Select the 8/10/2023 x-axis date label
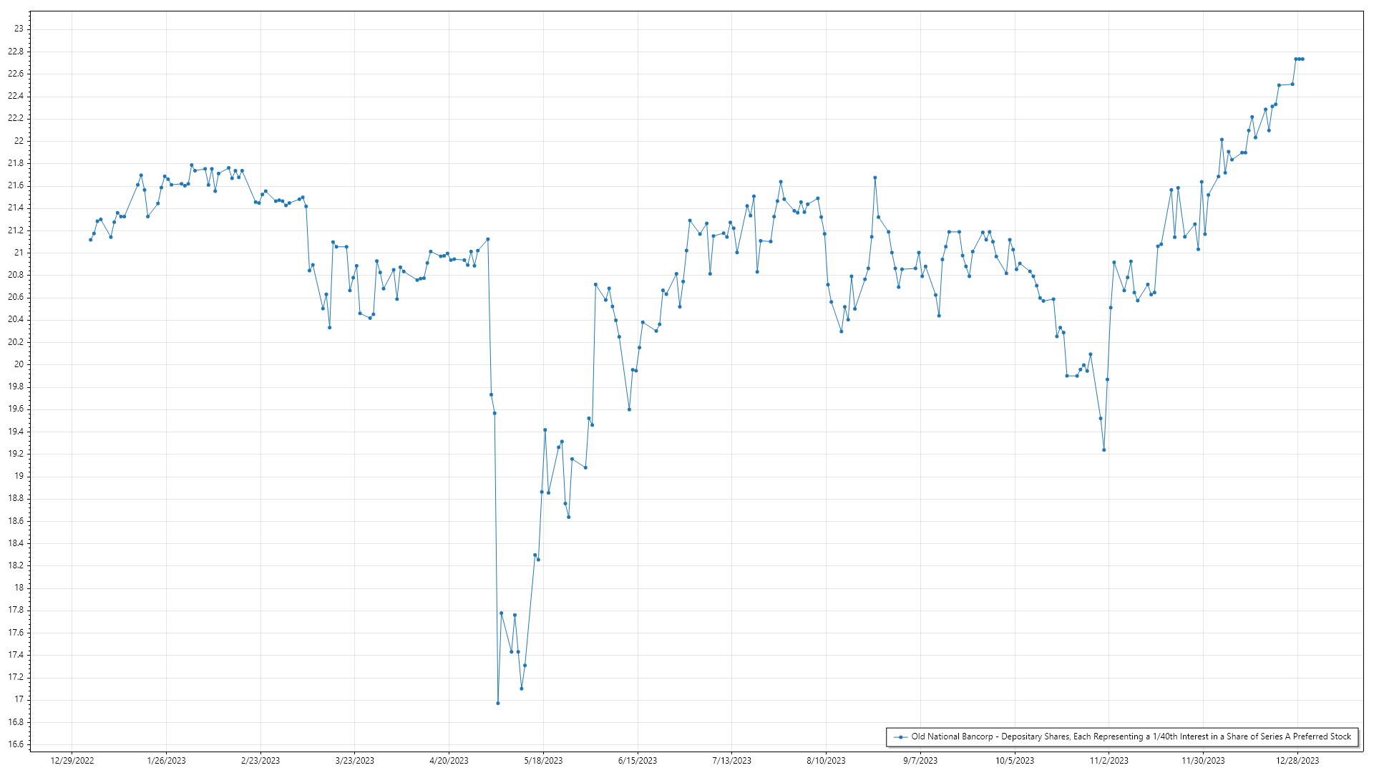The image size is (1374, 773). pos(826,761)
